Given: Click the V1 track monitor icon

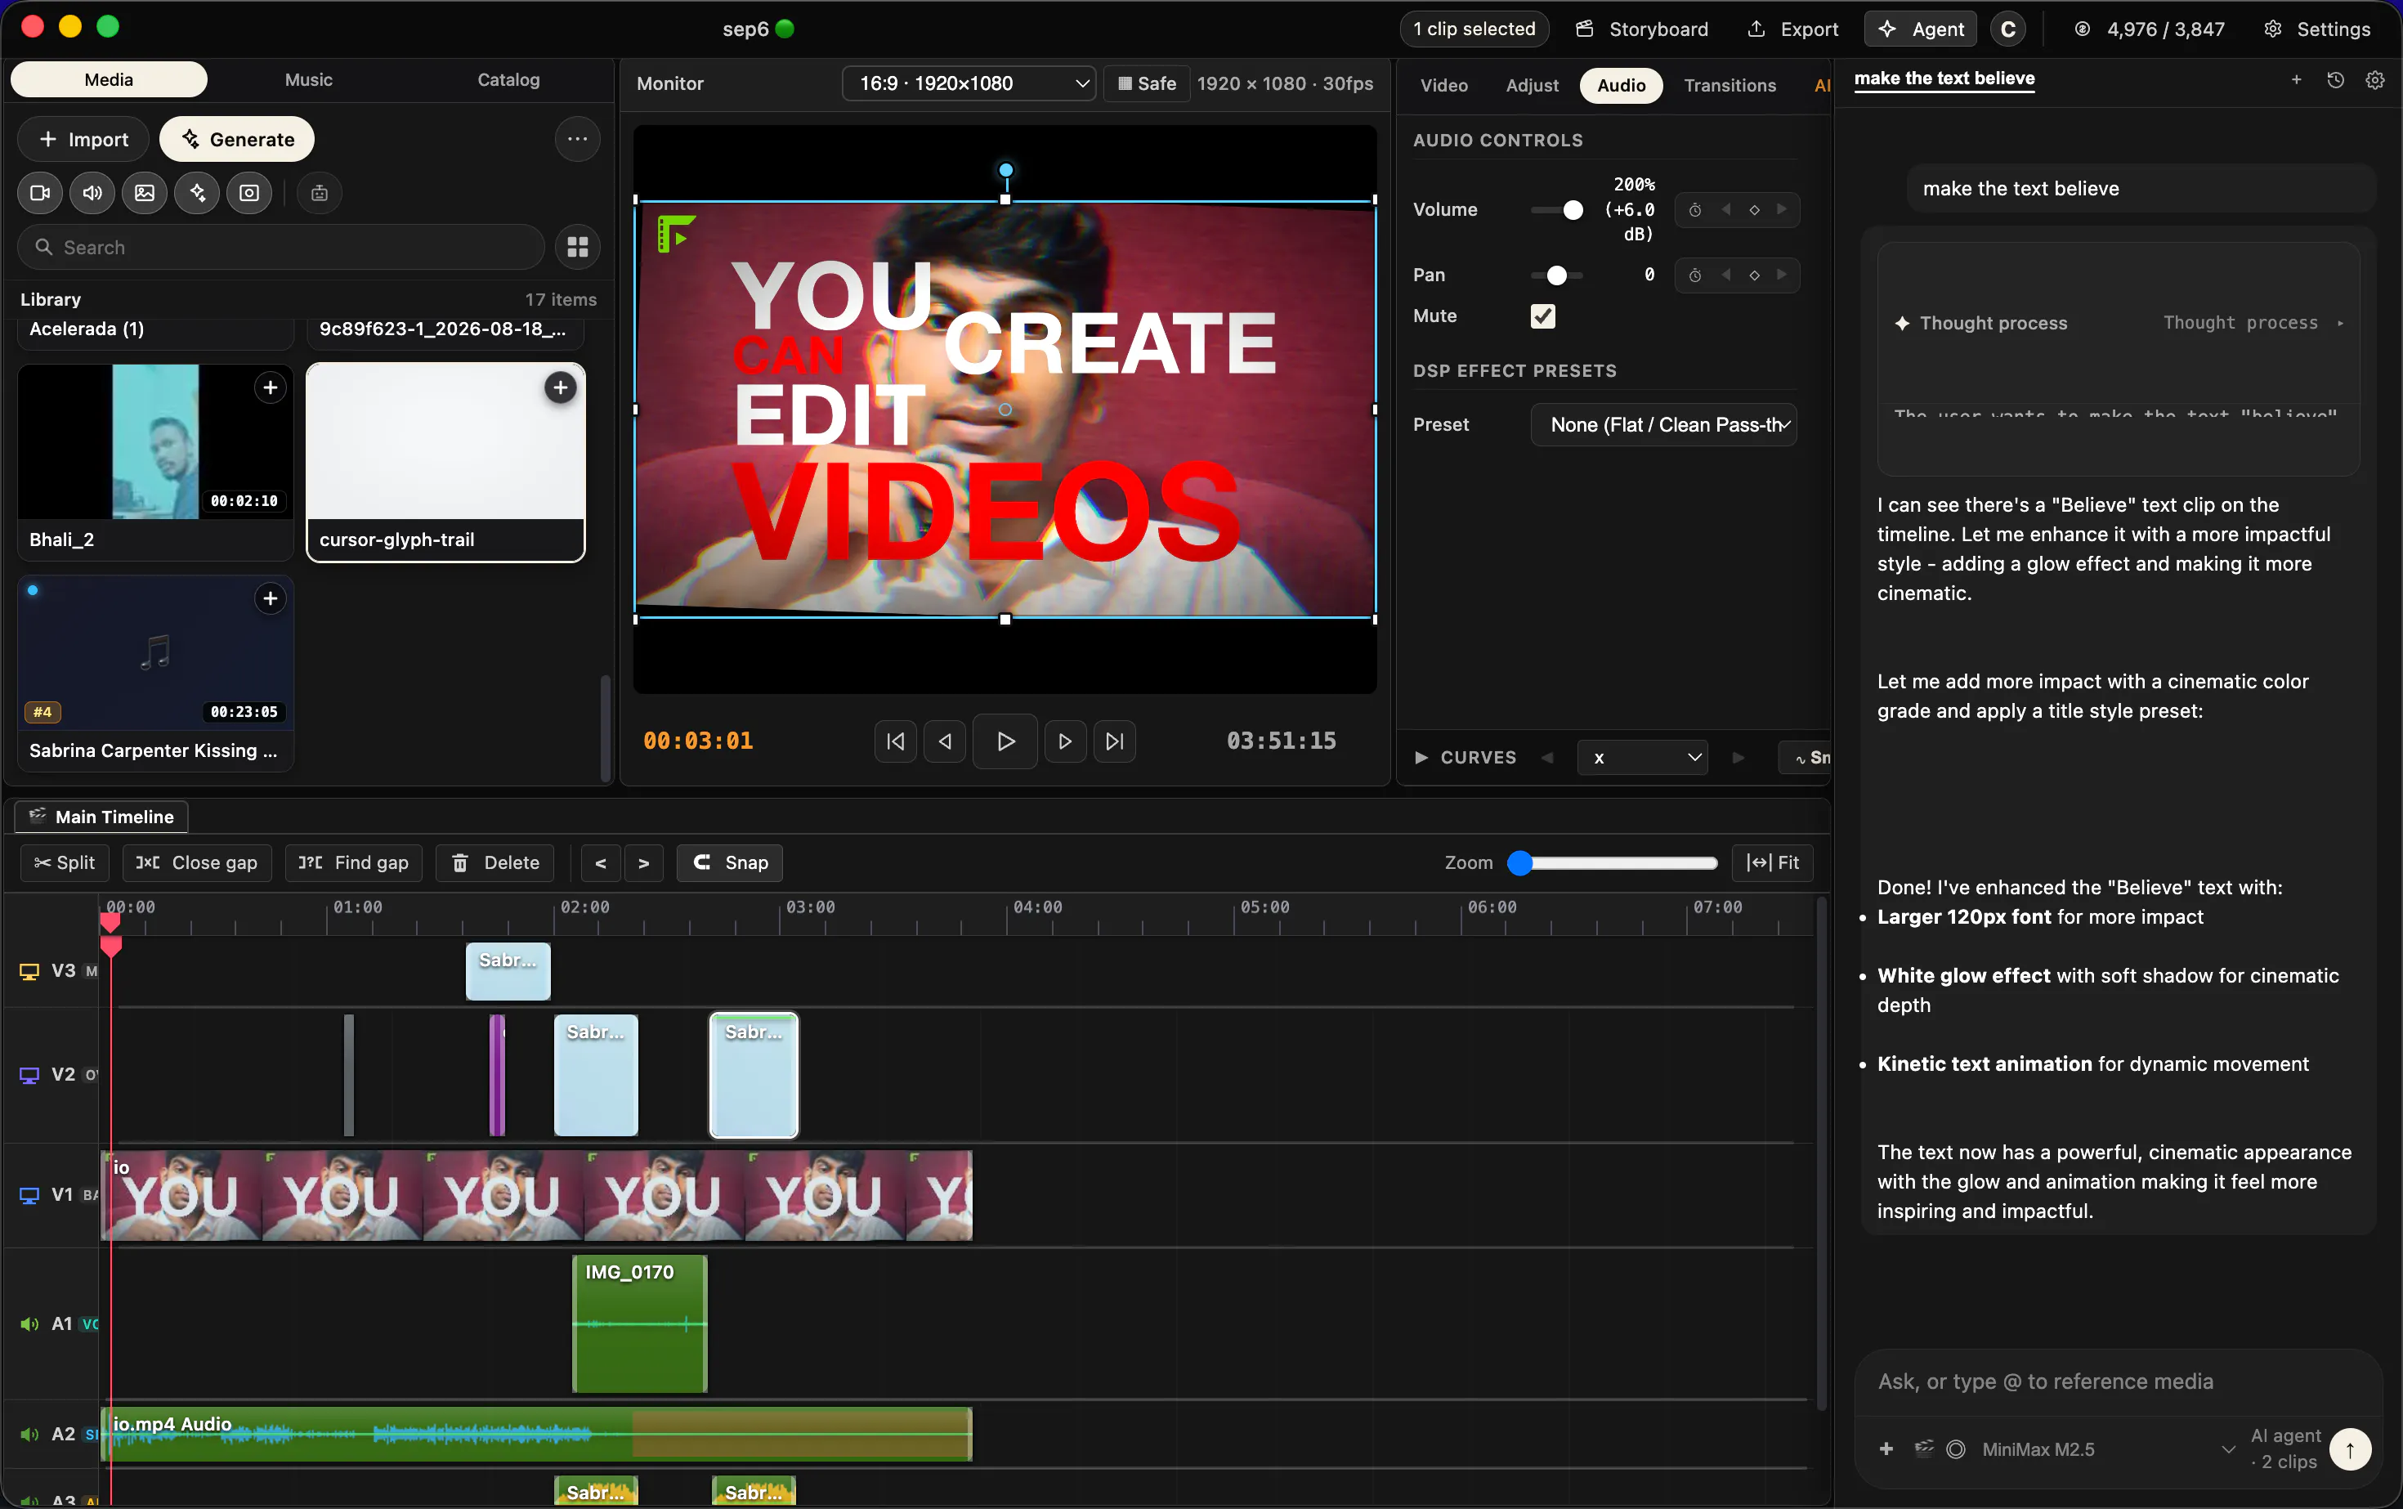Looking at the screenshot, I should 30,1194.
